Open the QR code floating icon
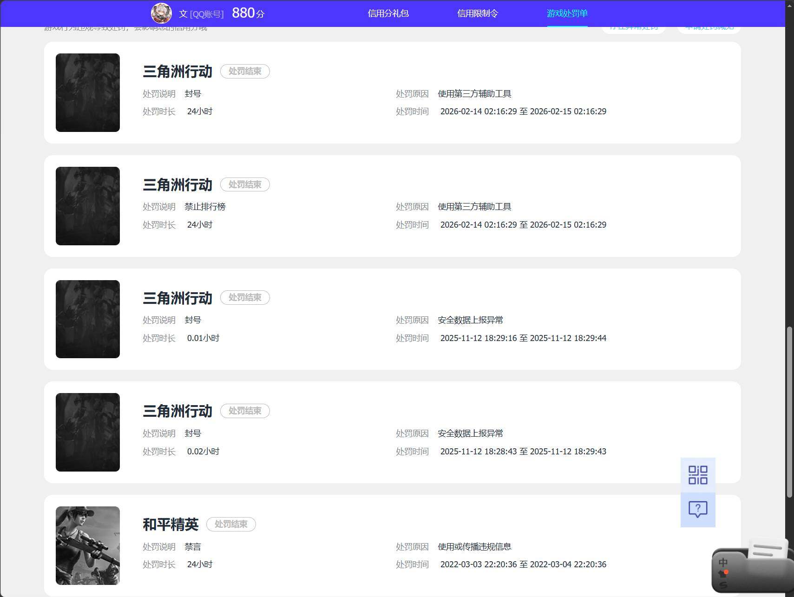 [698, 475]
